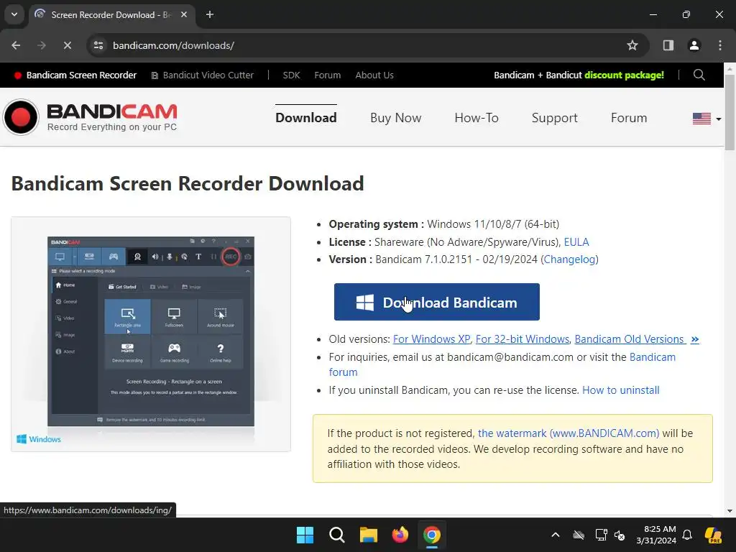Show hidden system tray icons

coord(556,535)
